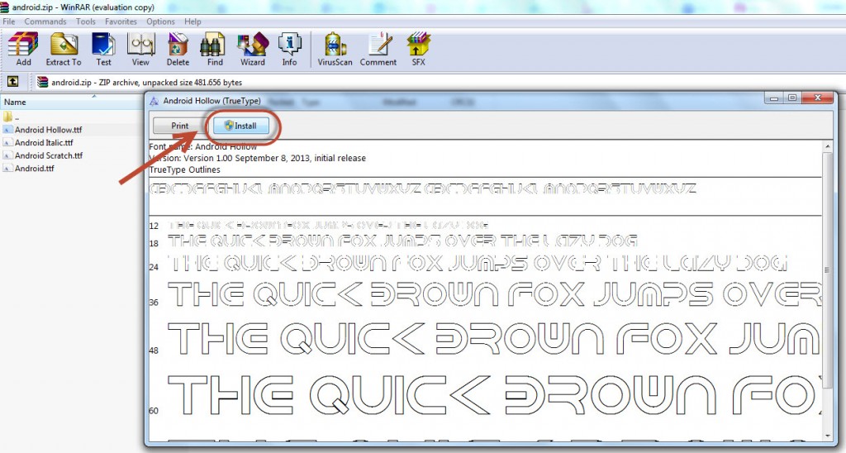This screenshot has width=846, height=453.
Task: Open the Find tool with binoculars
Action: coord(215,49)
